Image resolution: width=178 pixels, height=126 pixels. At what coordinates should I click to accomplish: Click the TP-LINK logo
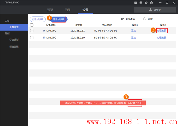[x=12, y=2]
